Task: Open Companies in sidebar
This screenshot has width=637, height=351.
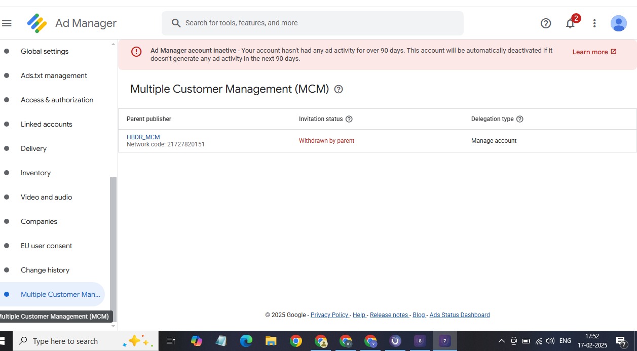Action: (39, 221)
